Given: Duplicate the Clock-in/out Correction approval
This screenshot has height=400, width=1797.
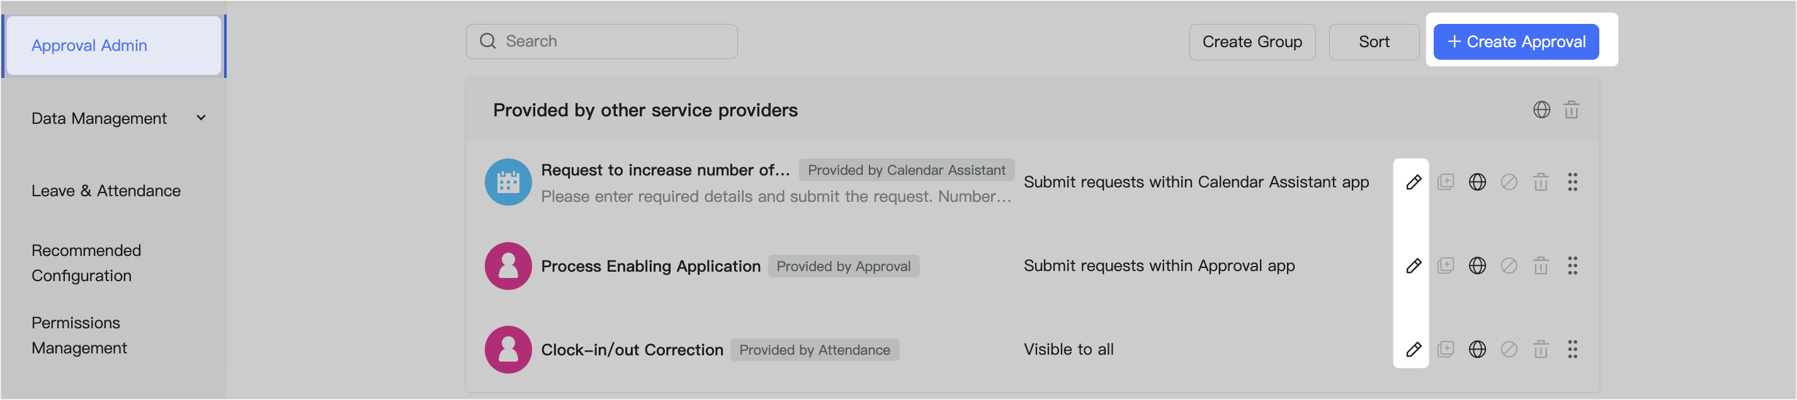Looking at the screenshot, I should pyautogui.click(x=1446, y=349).
